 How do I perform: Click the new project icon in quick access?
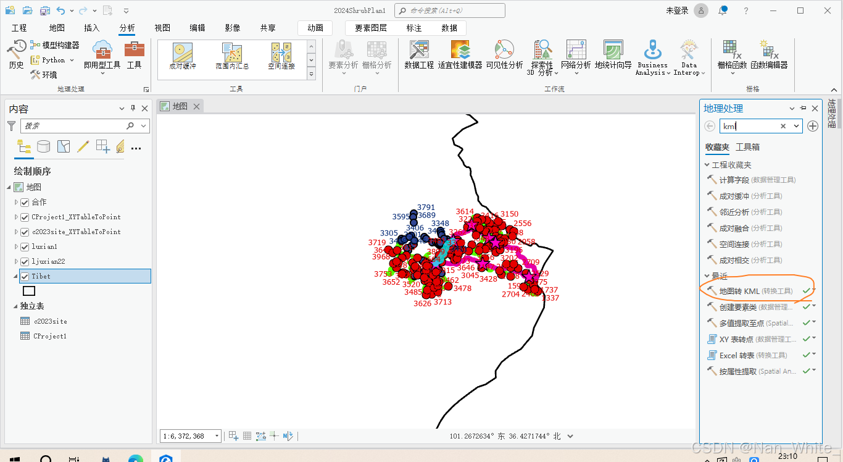click(x=10, y=10)
